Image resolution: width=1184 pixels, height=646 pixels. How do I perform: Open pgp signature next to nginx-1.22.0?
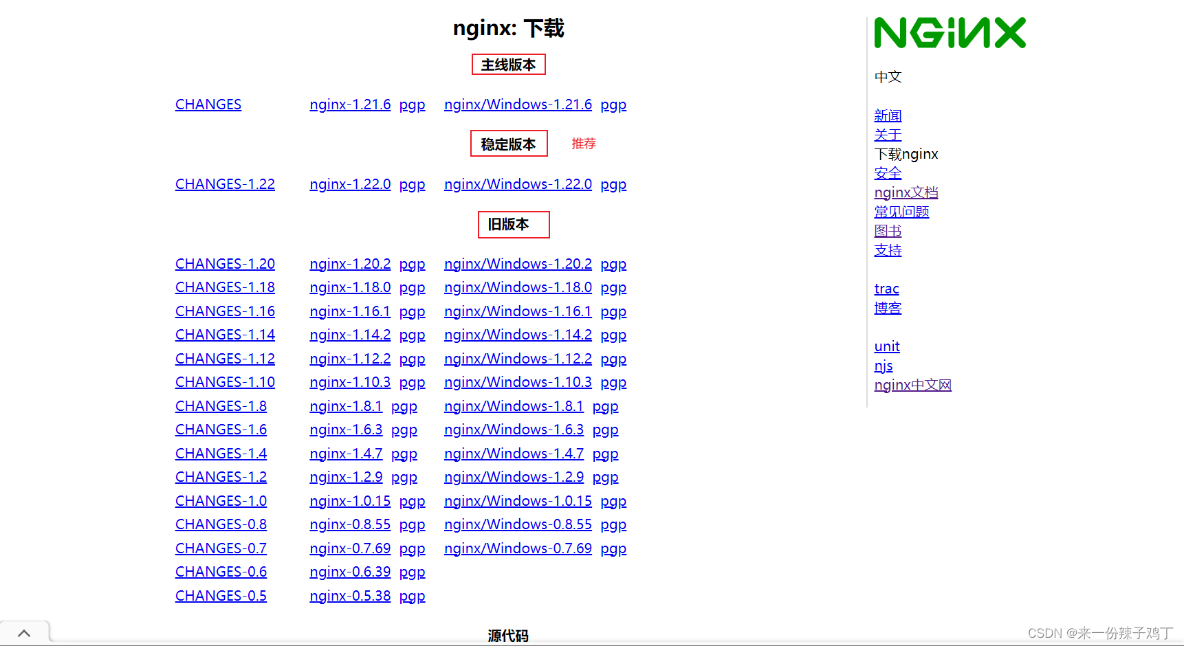point(412,185)
